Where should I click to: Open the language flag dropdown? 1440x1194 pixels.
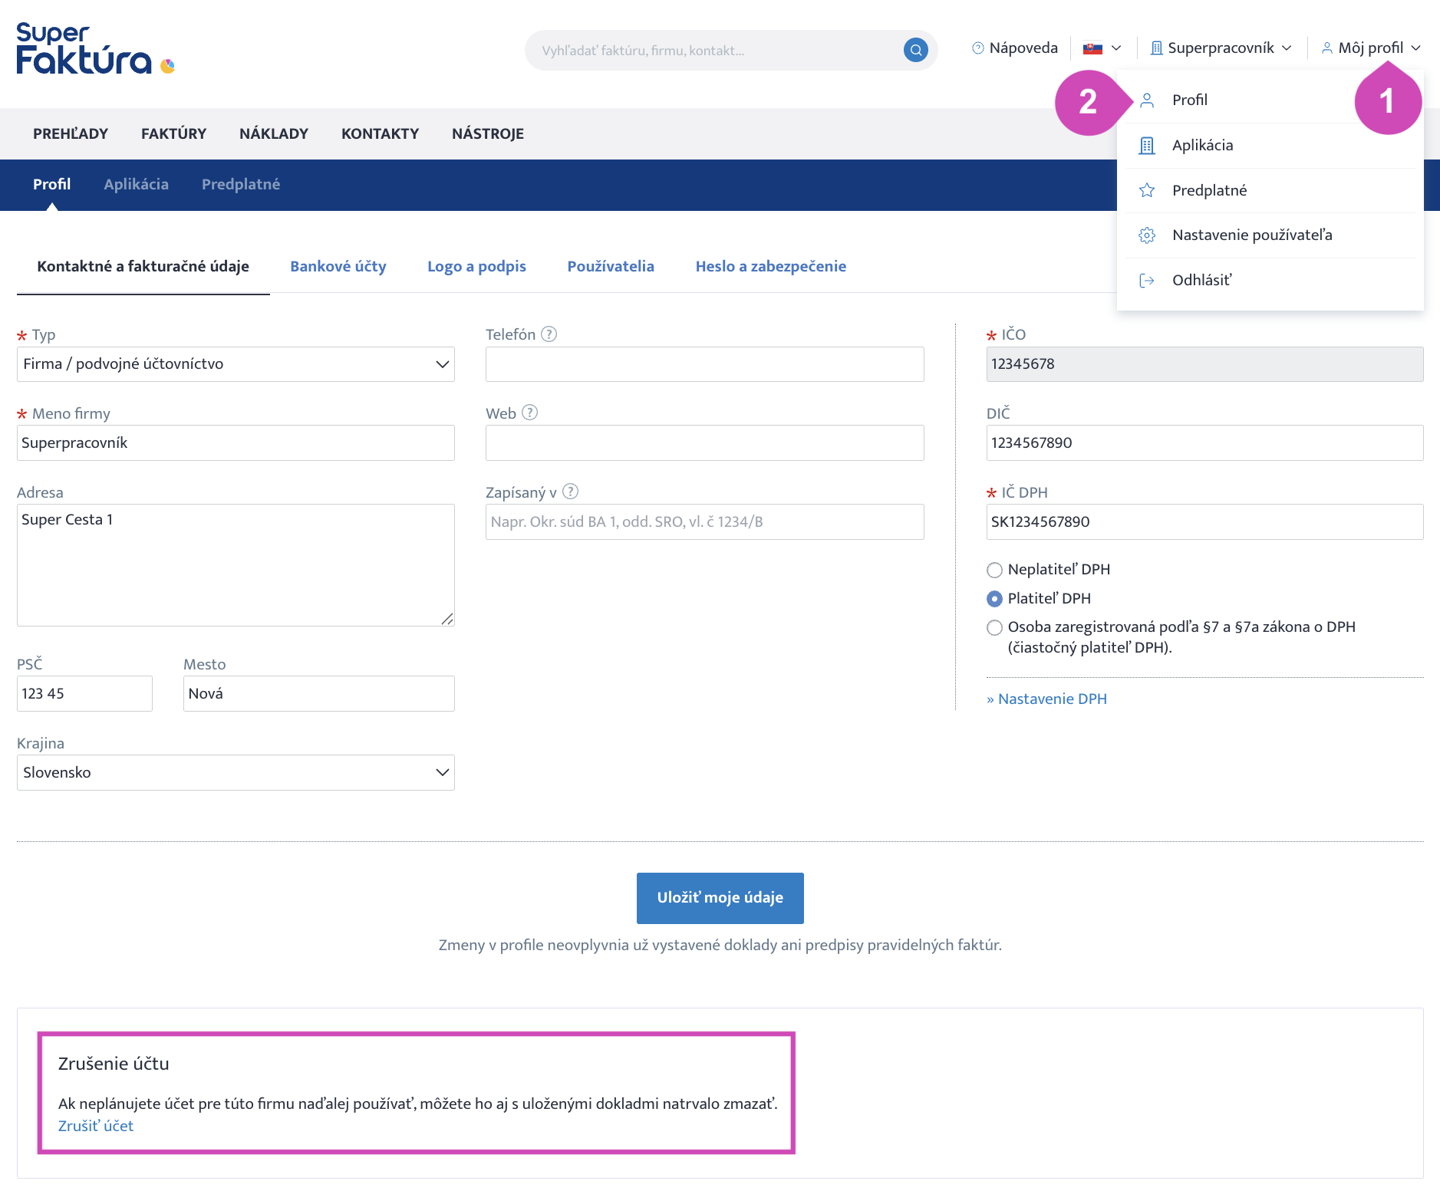point(1102,48)
